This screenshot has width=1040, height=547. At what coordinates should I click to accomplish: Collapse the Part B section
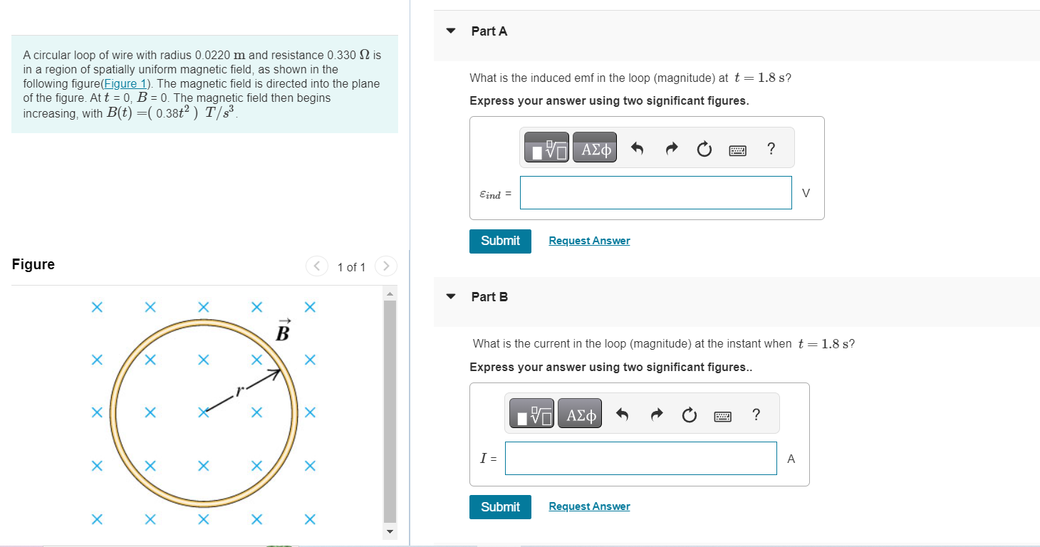[451, 296]
